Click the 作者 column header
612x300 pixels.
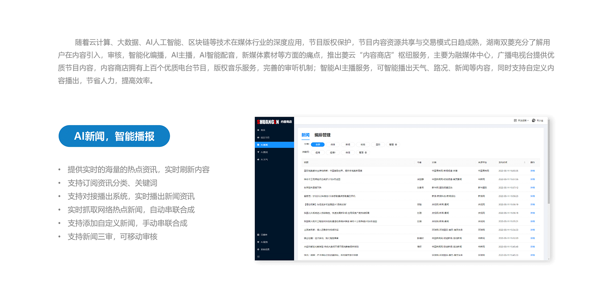click(419, 162)
